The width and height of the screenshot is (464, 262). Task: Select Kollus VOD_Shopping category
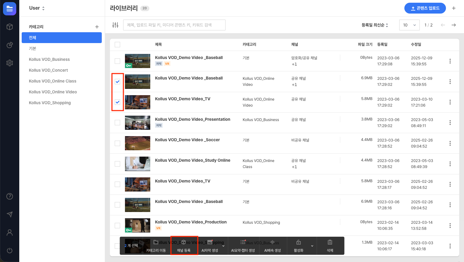50,103
